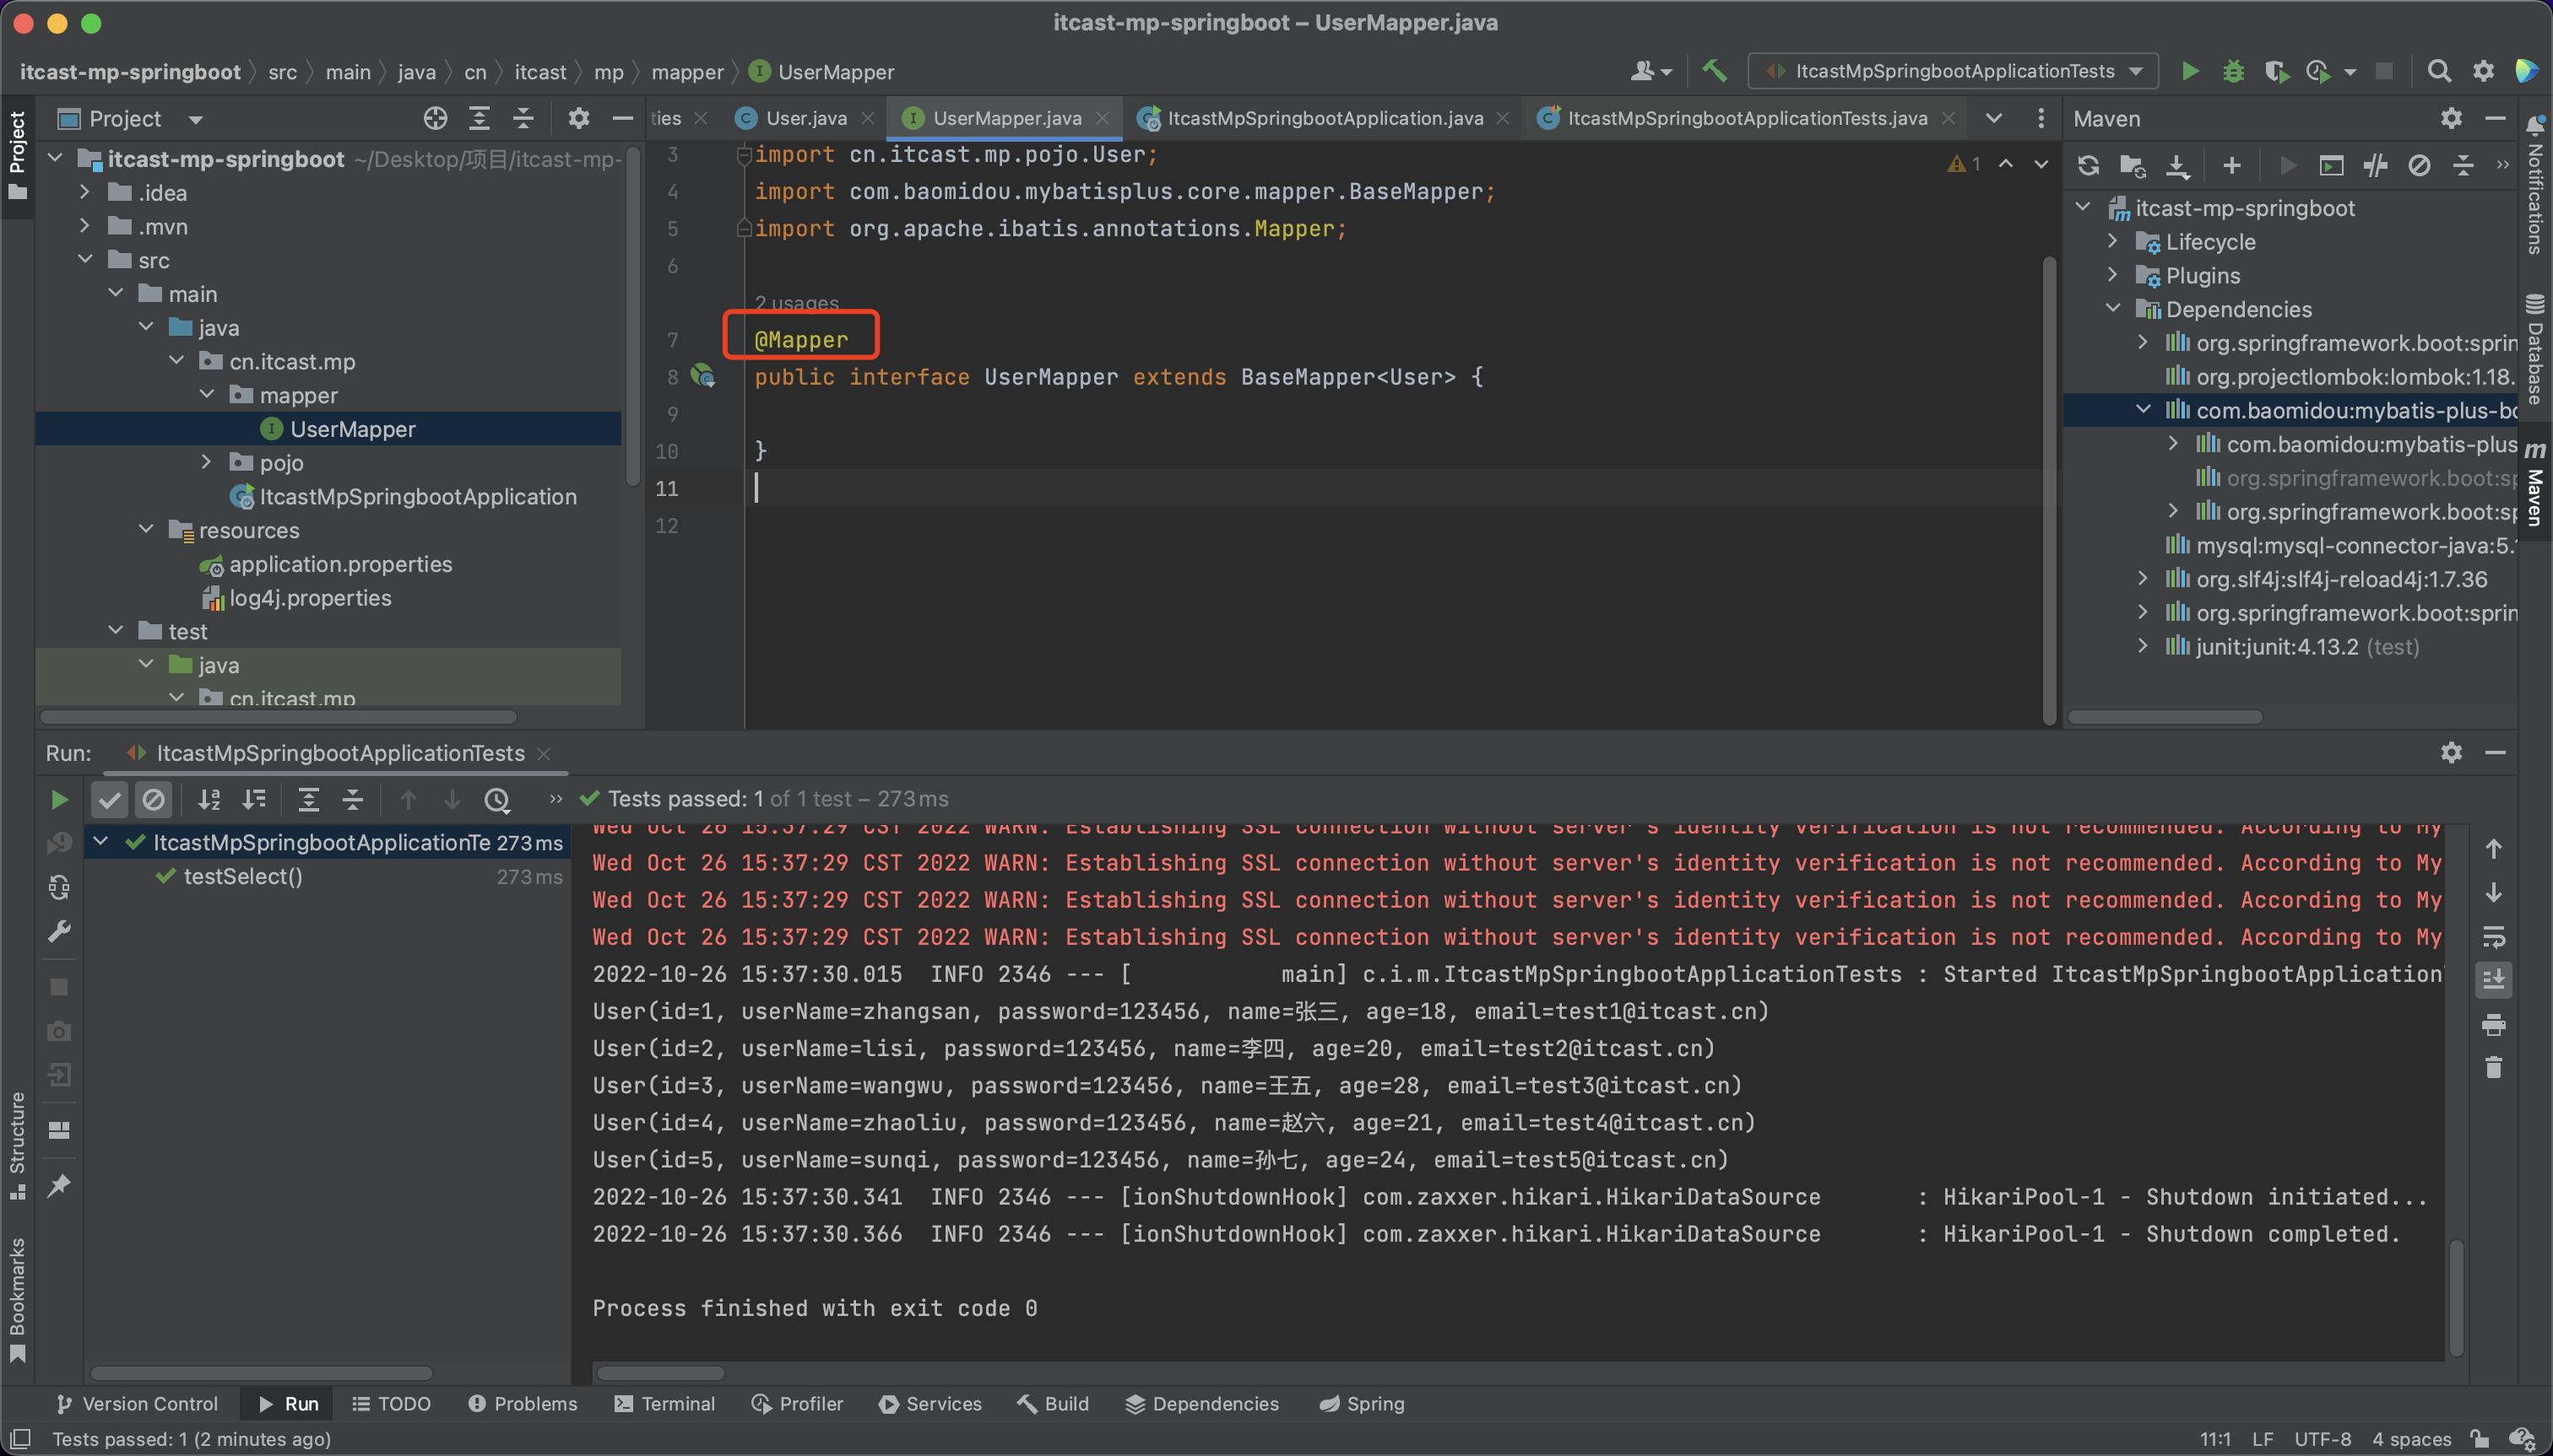
Task: Toggle soft-wrap in console output
Action: (x=2493, y=937)
